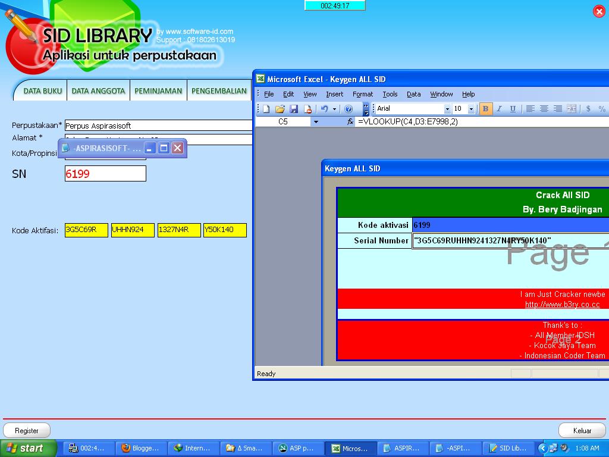The image size is (609, 457).
Task: Toggle Underline formatting in Excel
Action: 513,109
